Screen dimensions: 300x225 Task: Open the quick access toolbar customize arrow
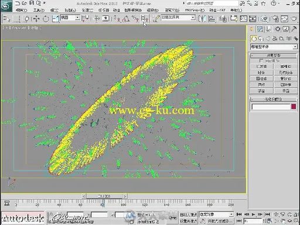(45, 3)
